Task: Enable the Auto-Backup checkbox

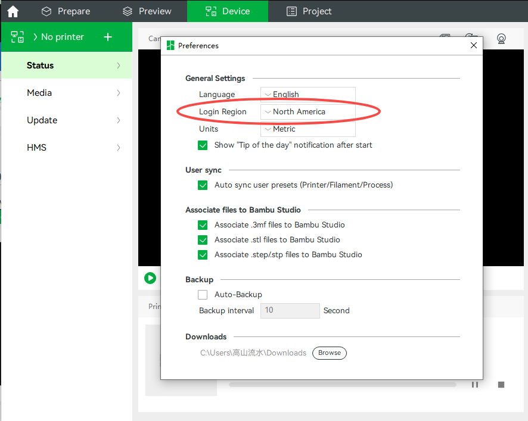Action: tap(203, 295)
